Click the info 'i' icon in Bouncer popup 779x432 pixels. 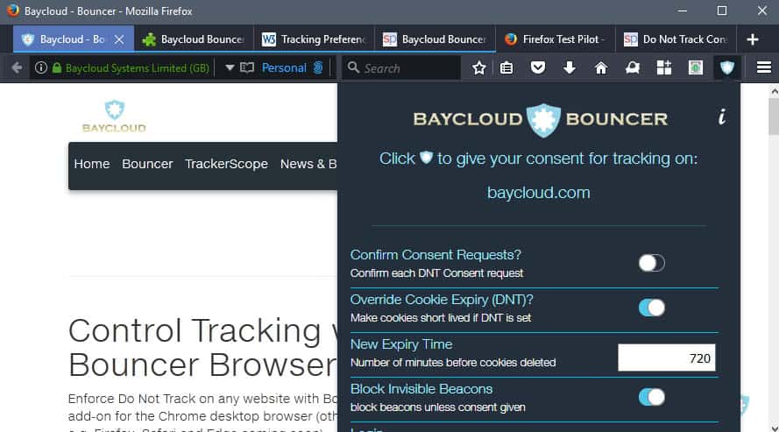point(722,117)
